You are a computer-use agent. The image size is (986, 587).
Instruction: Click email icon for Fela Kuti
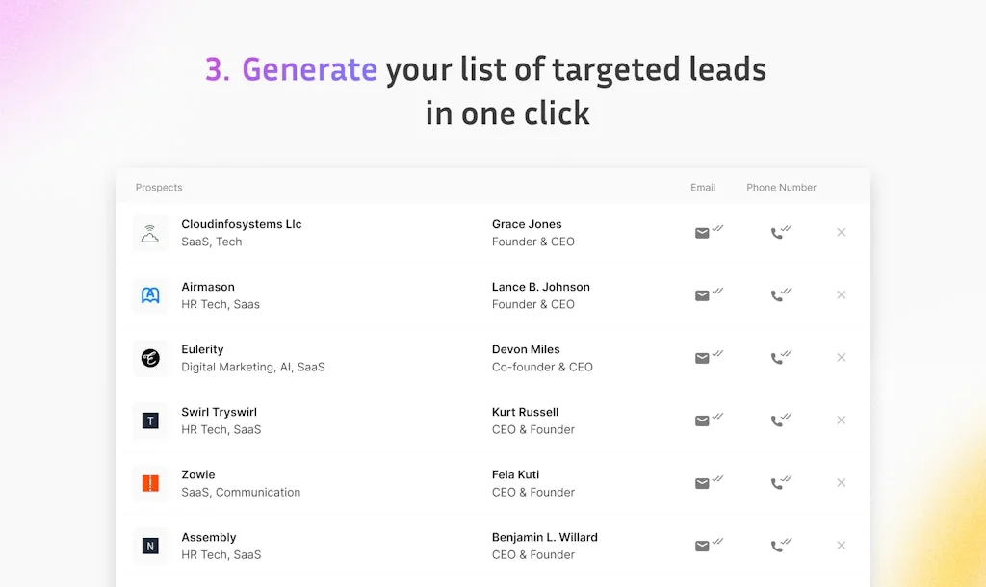click(704, 483)
